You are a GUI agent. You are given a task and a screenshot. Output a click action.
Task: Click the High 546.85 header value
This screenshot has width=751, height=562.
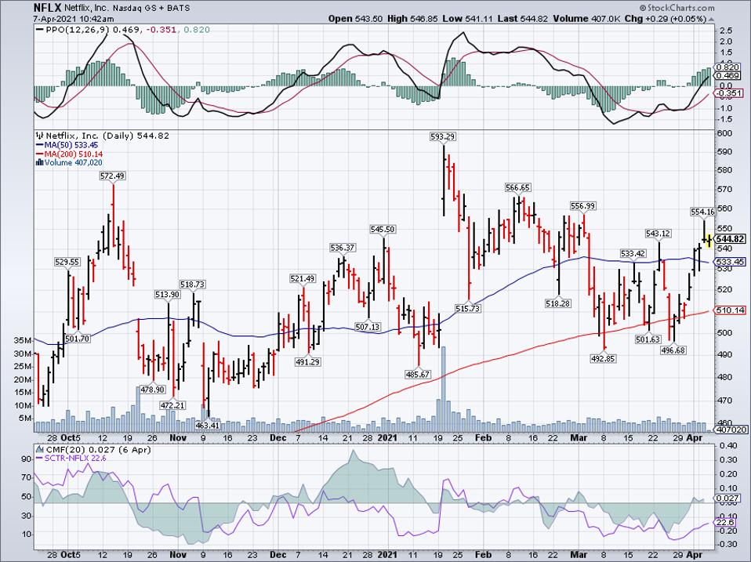413,19
